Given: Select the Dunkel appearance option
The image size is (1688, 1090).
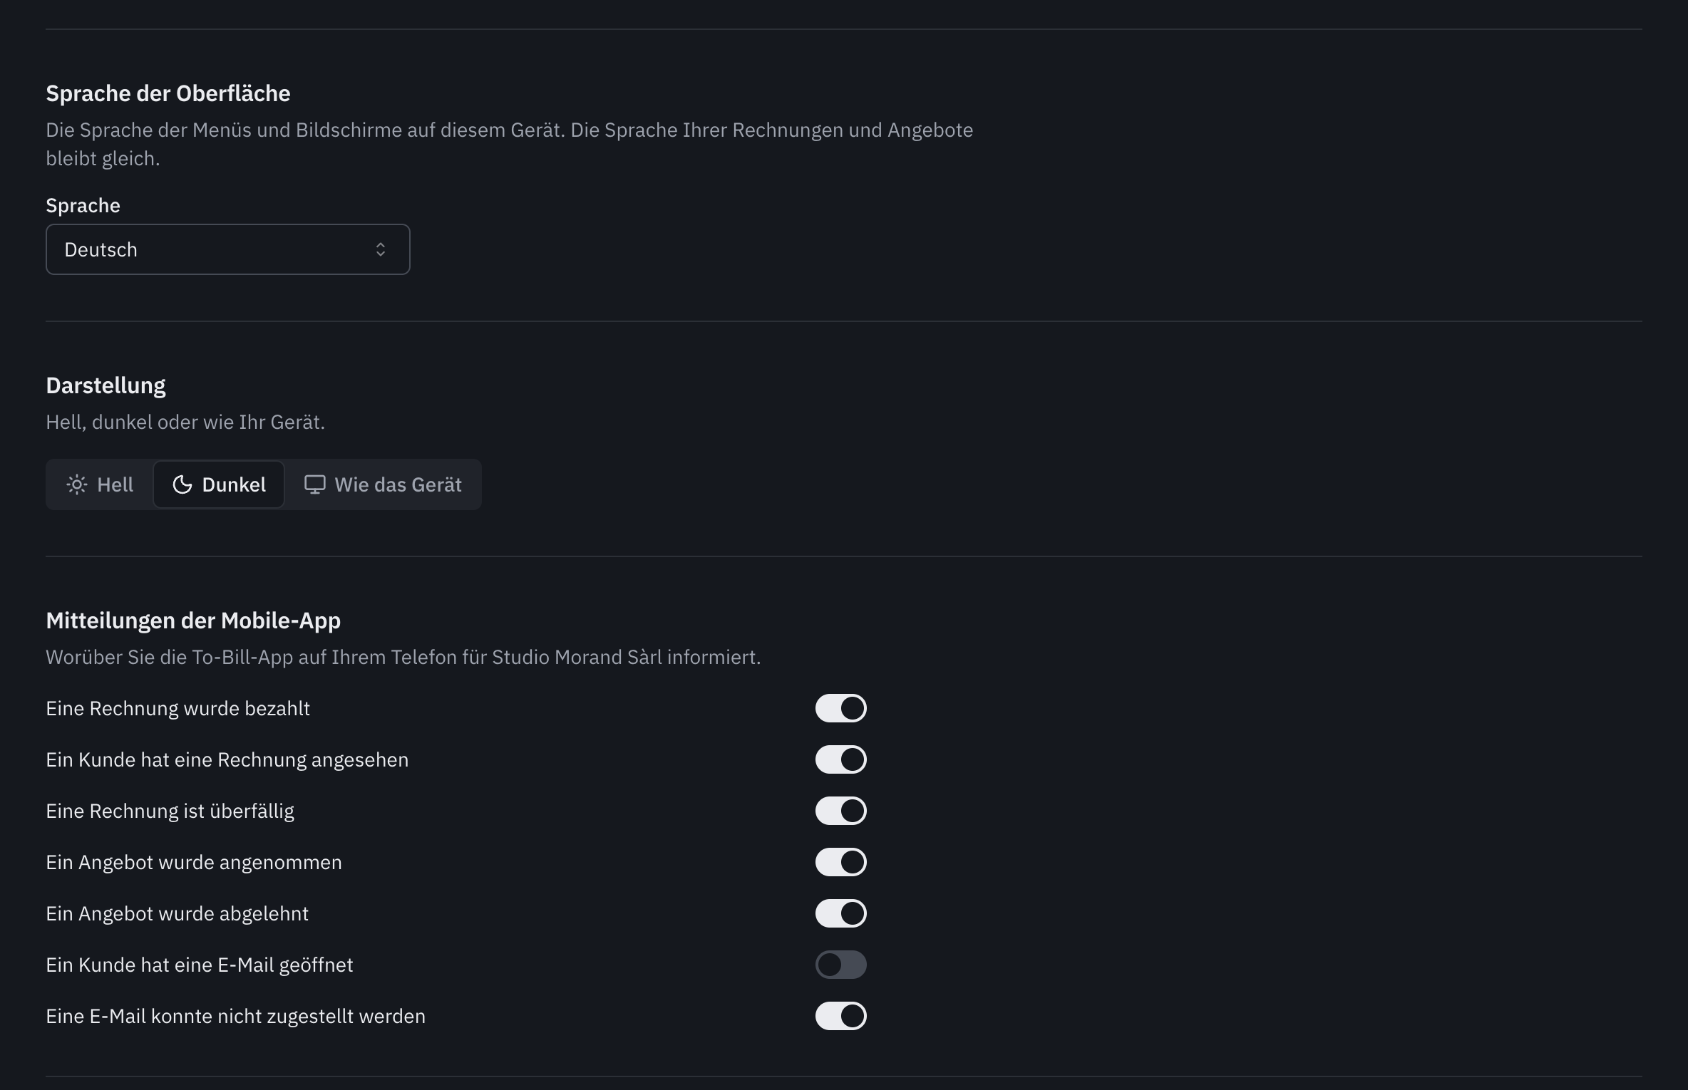Looking at the screenshot, I should pyautogui.click(x=219, y=485).
